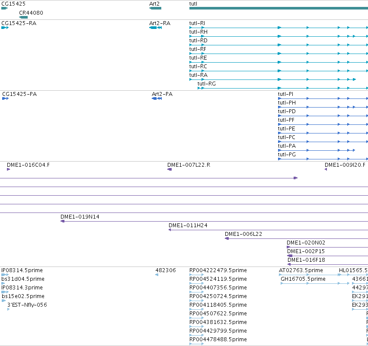Click BAC end DME1-009I20.F
The image size is (368, 346).
[x=345, y=165]
